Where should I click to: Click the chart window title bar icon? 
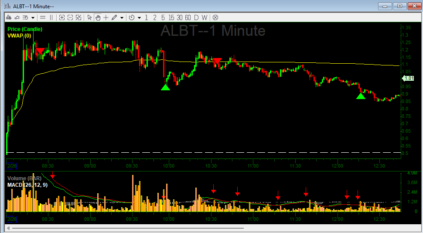coord(7,6)
